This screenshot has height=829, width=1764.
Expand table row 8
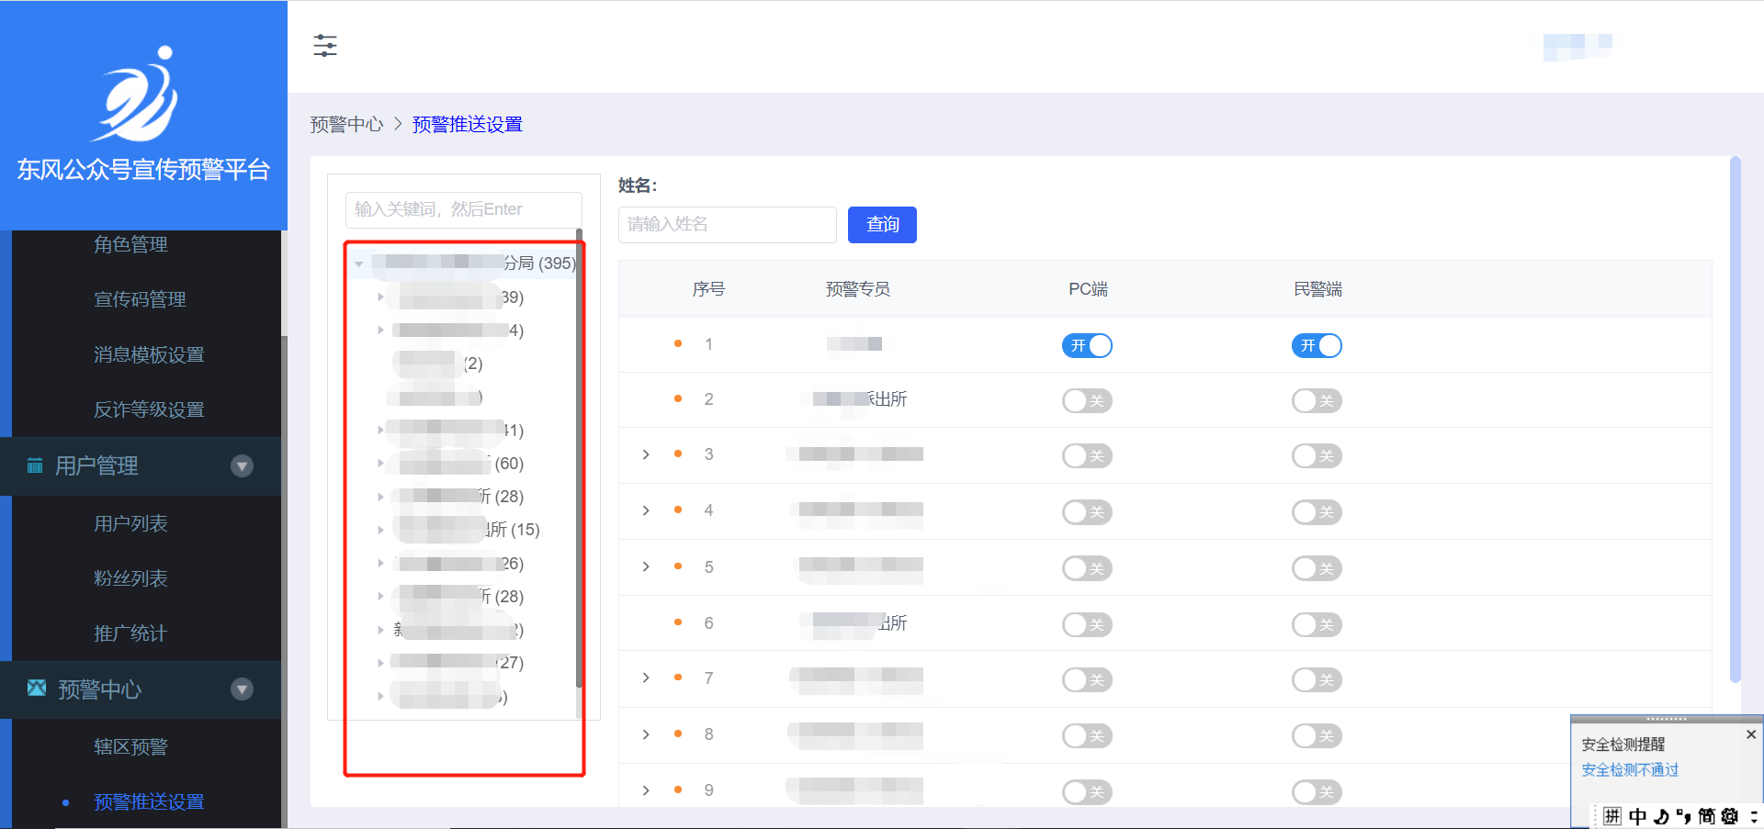646,734
